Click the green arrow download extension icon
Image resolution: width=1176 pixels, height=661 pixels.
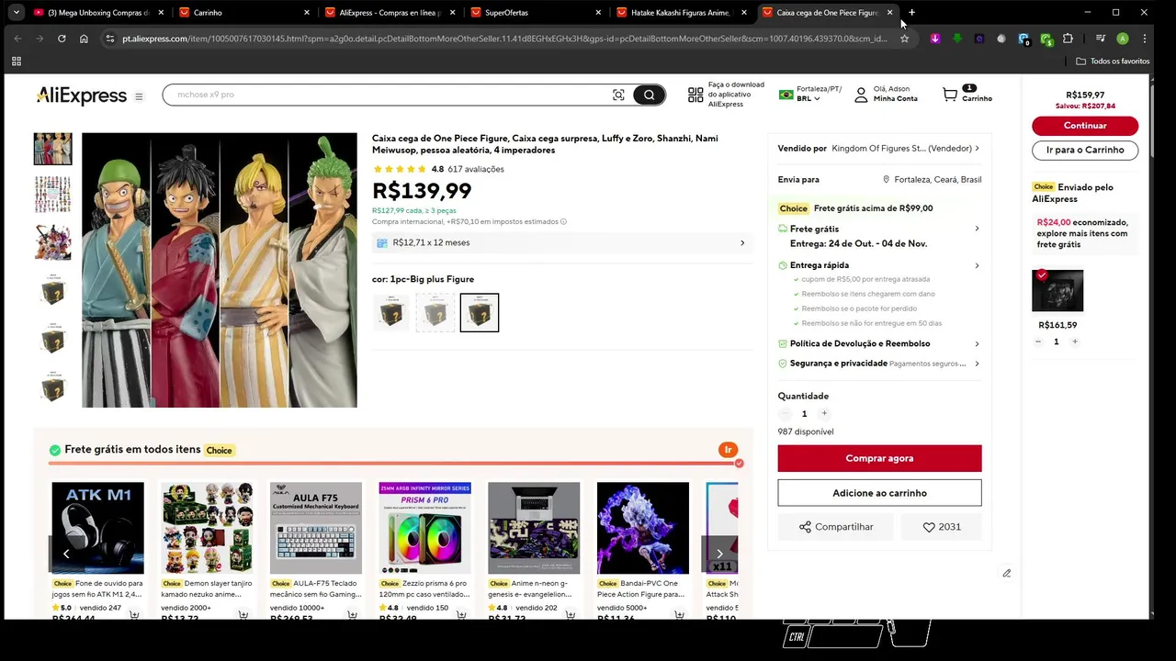click(957, 39)
